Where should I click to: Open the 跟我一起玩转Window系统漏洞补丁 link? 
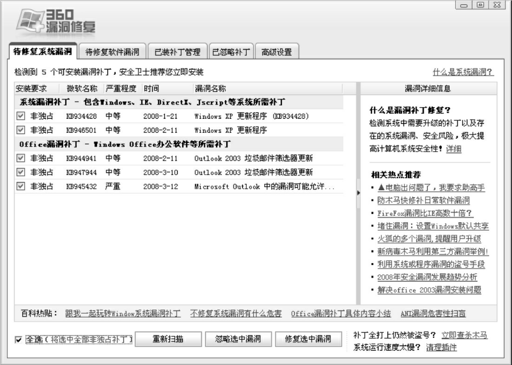point(123,313)
